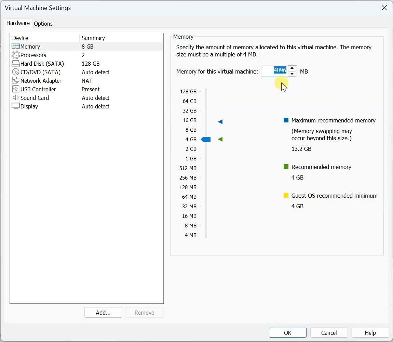Click the green recommended memory marker

(220, 139)
